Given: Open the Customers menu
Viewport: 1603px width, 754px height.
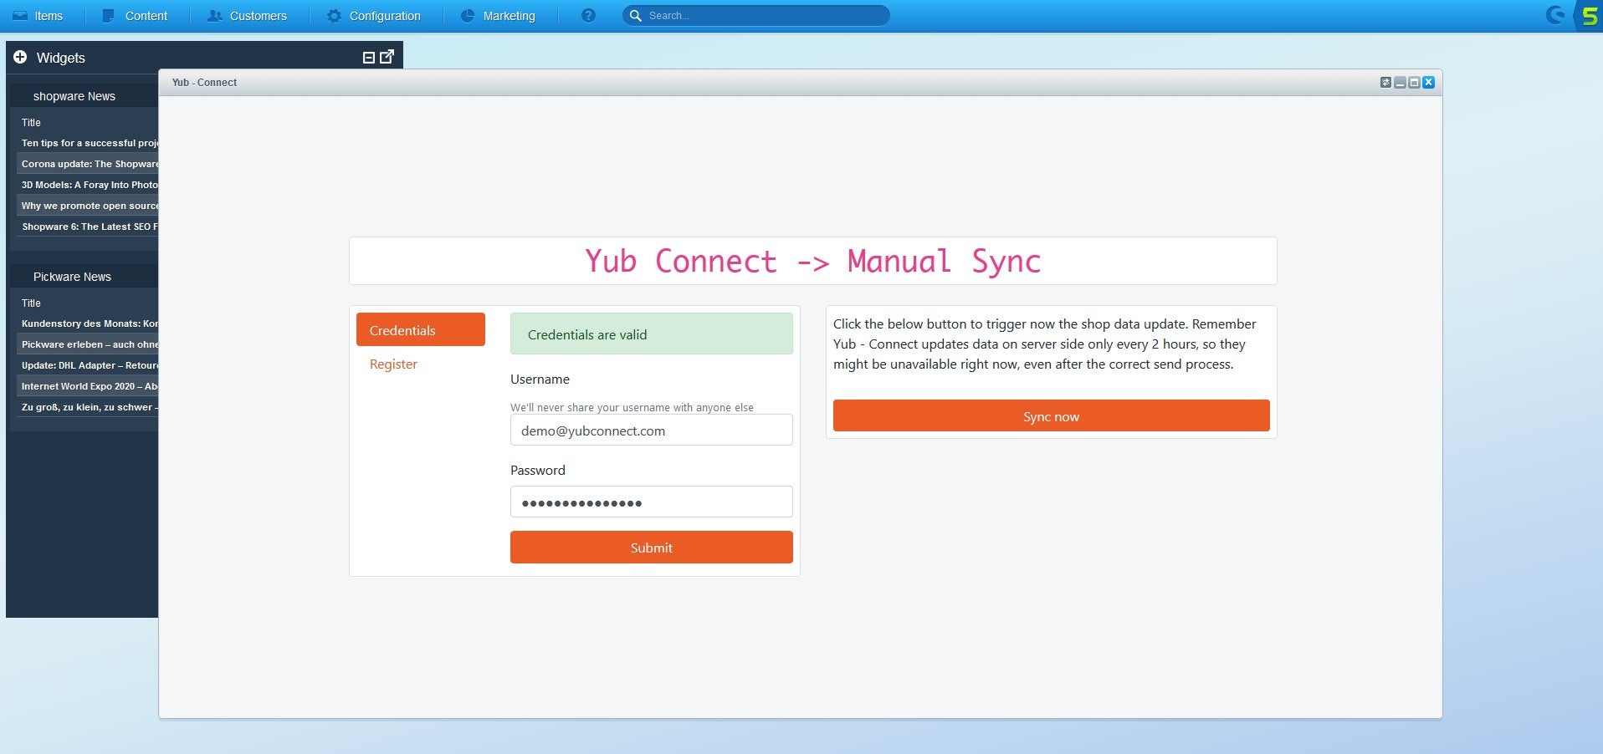Looking at the screenshot, I should pyautogui.click(x=248, y=16).
